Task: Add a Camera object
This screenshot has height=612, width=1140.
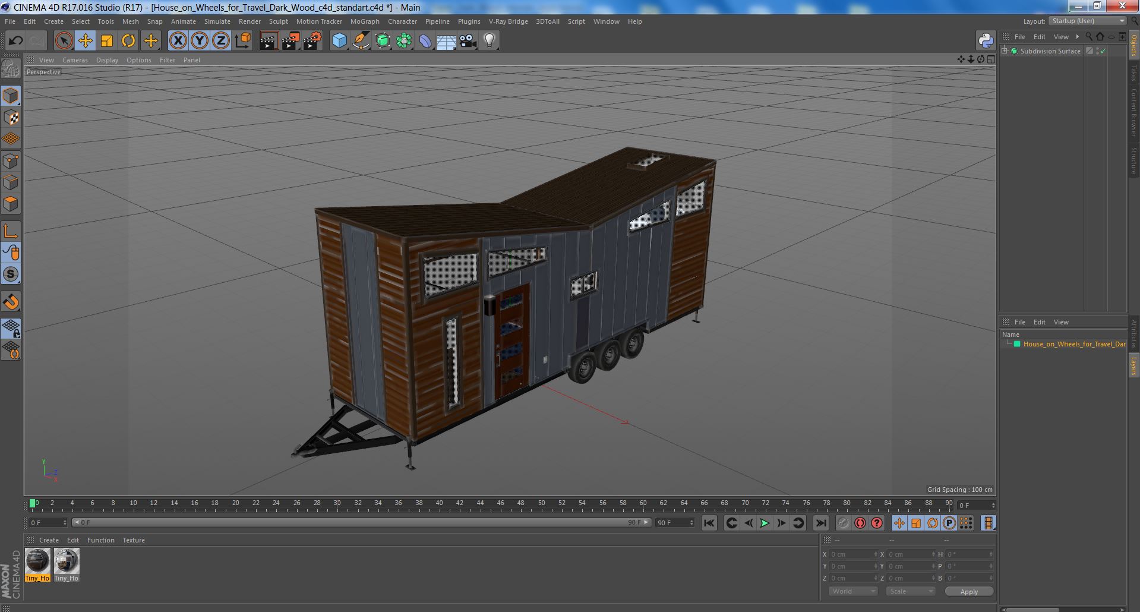Action: [468, 41]
